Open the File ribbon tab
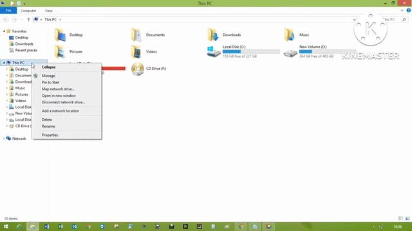The height and width of the screenshot is (231, 412). [x=8, y=10]
